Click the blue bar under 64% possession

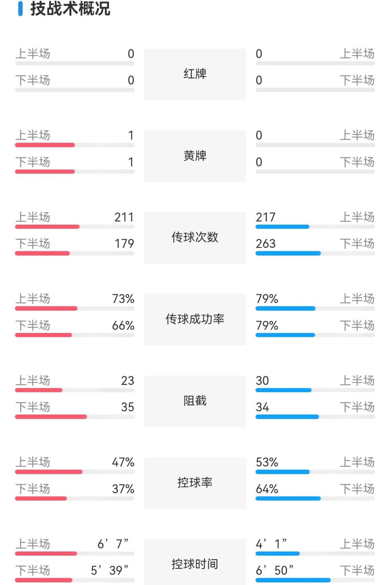coord(288,499)
